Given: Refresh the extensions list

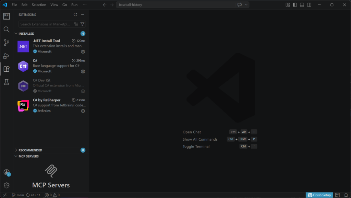Looking at the screenshot, I should click(75, 15).
